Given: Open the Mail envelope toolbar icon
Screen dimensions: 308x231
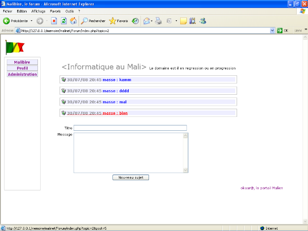Looking at the screenshot, I should point(146,21).
